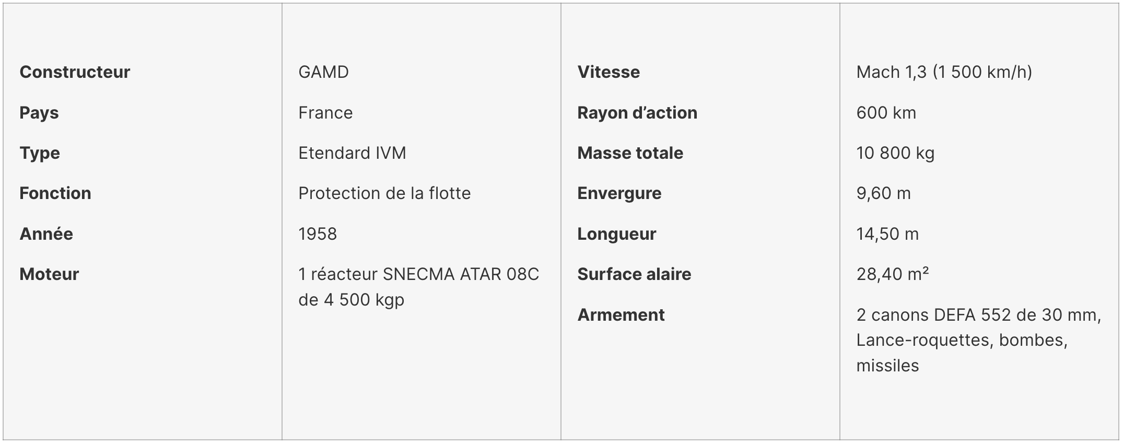Screen dimensions: 1123x444
Task: Click the Type row label
Action: pos(40,153)
